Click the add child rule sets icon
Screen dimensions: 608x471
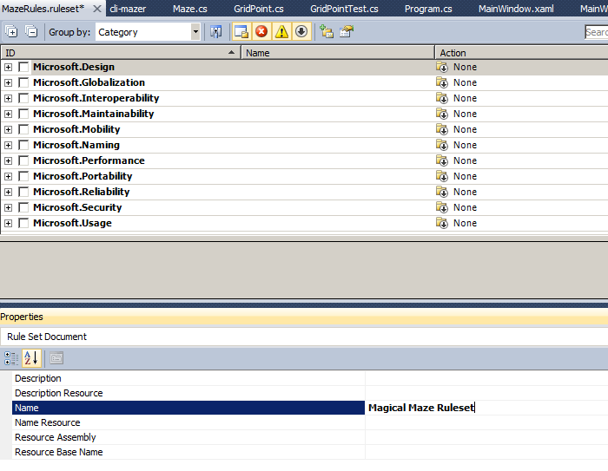327,32
